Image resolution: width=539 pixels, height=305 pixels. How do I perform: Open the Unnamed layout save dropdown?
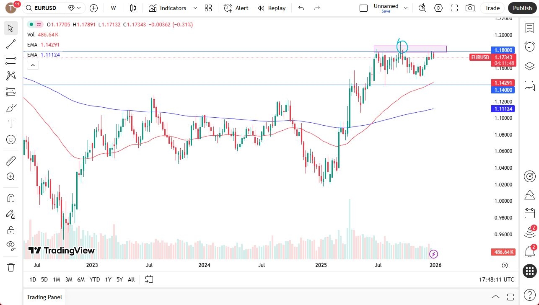(x=405, y=7)
